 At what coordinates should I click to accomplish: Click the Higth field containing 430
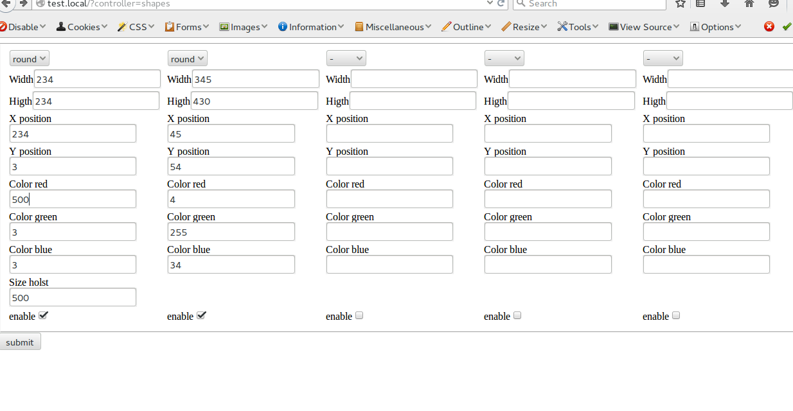coord(254,101)
